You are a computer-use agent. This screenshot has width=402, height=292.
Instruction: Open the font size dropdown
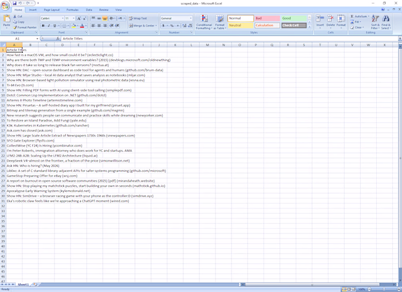[74, 18]
